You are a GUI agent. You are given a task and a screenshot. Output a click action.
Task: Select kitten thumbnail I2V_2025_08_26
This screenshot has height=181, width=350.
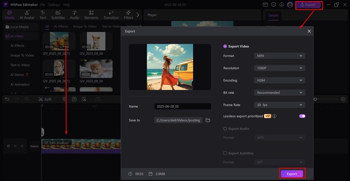pyautogui.click(x=96, y=69)
